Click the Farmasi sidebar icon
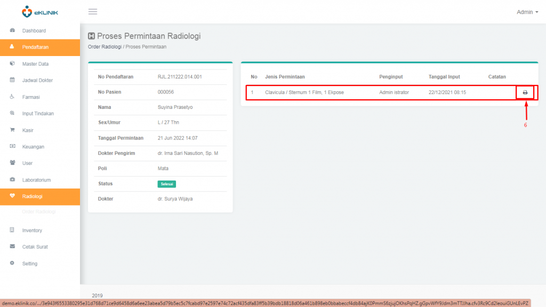 (x=12, y=97)
